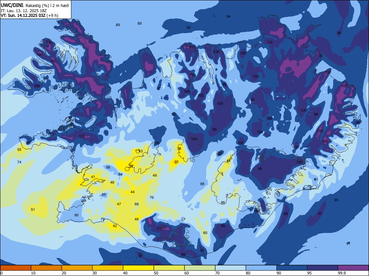Click the 51 humidity value in the southwest sea
The image size is (369, 276).
33,210
